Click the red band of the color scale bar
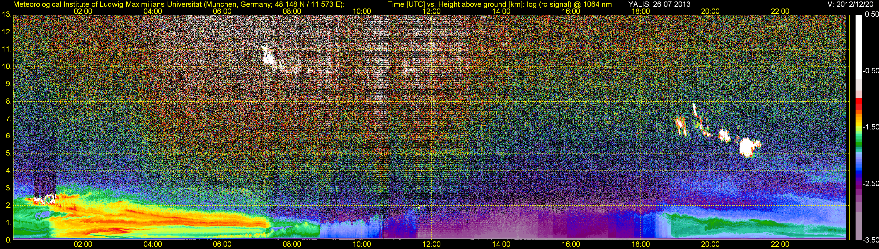 click(x=858, y=104)
